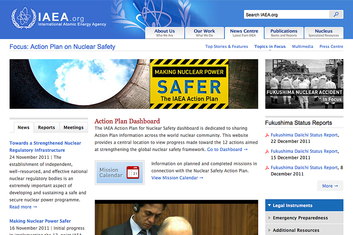353x235 pixels.
Task: Click PDF icon for 8 December report
Action: point(268,168)
